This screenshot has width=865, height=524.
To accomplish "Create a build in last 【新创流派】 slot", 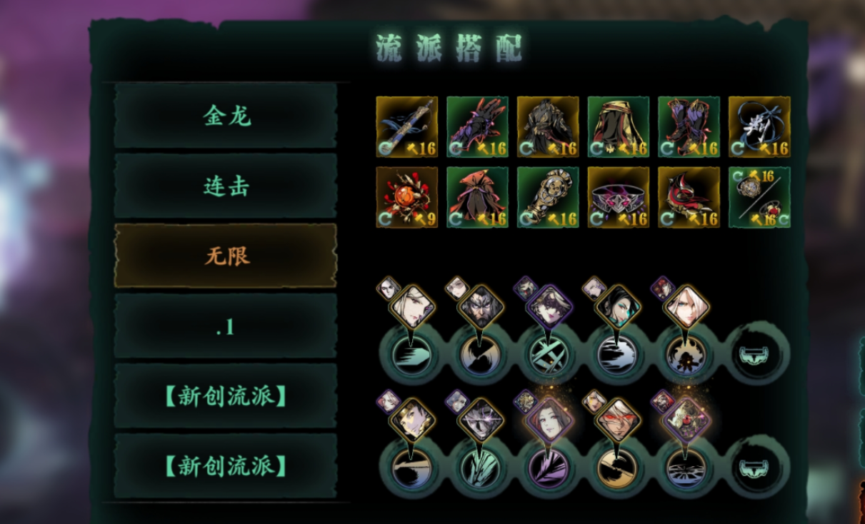I will pos(226,465).
